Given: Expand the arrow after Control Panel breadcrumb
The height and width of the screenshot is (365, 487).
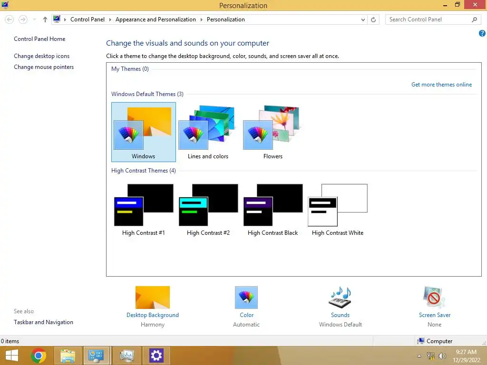Looking at the screenshot, I should click(110, 19).
